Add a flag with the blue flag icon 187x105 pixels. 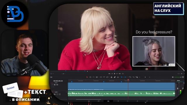122,77
